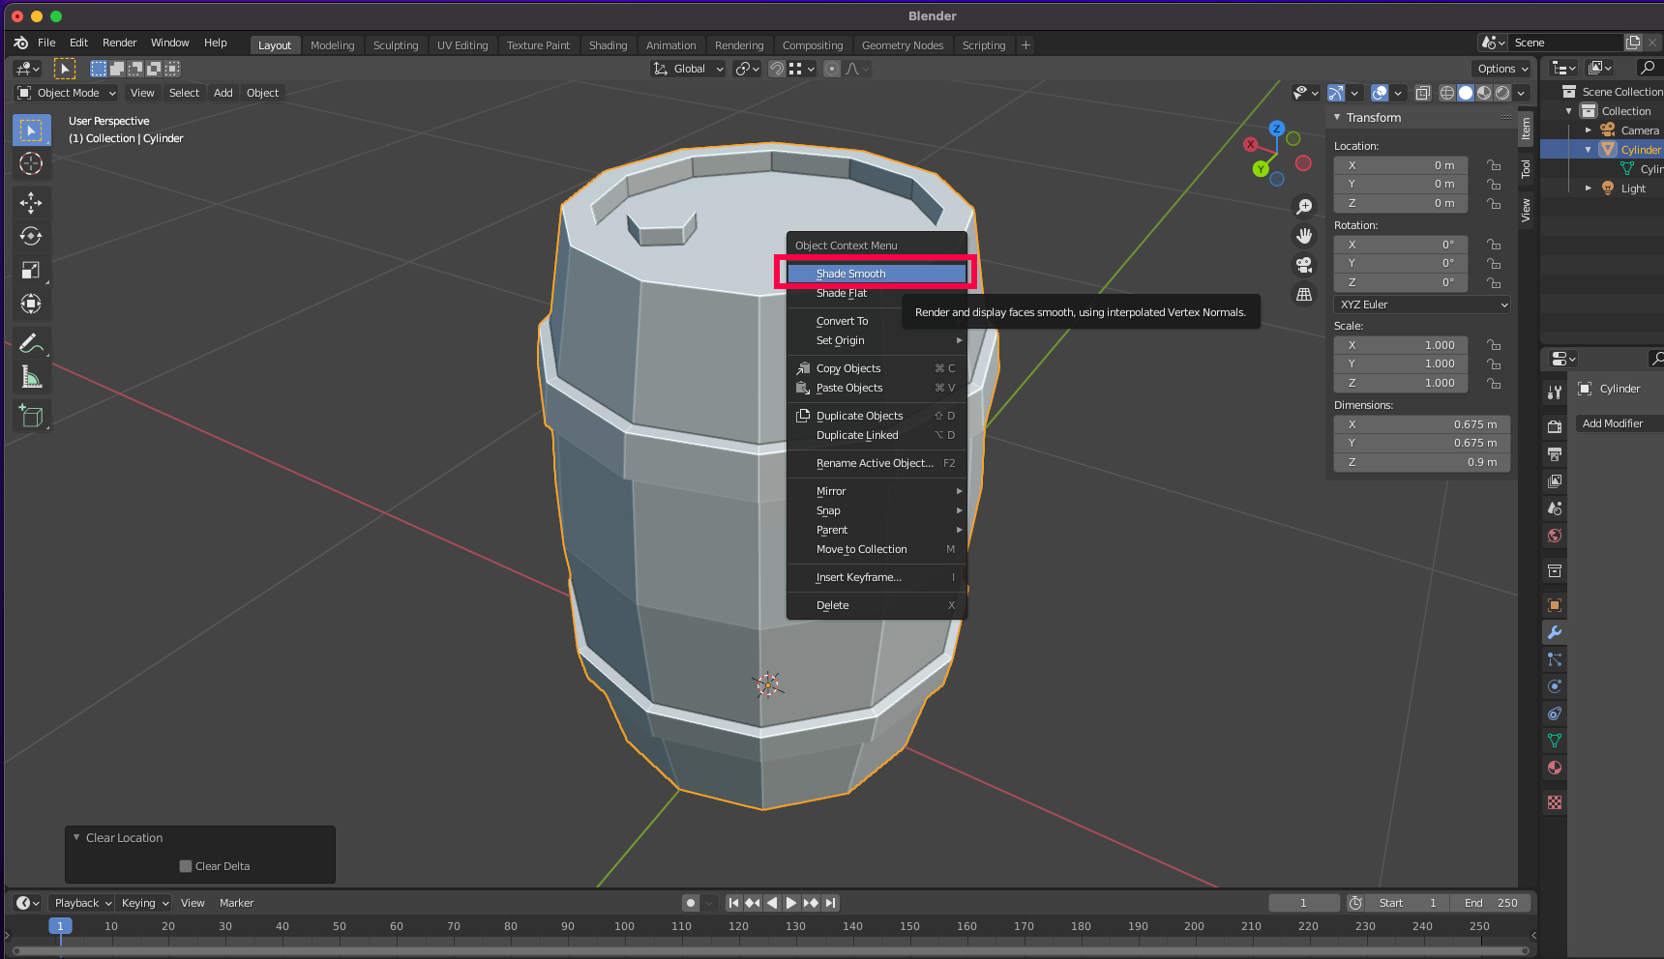This screenshot has width=1664, height=959.
Task: Add a new workspace tab
Action: (1026, 45)
